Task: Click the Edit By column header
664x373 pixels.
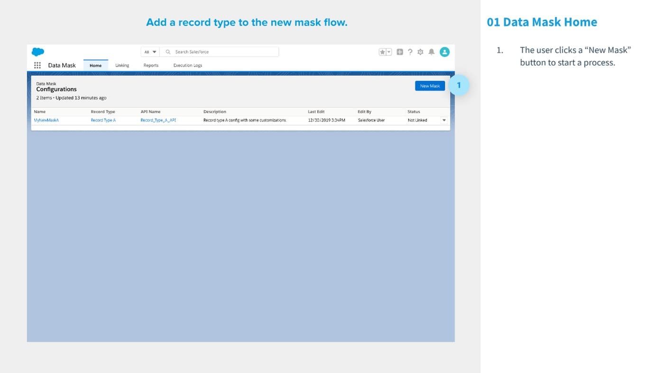Action: (364, 112)
